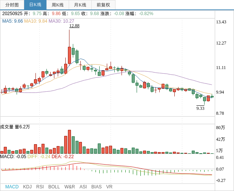Viewport: 234px width, 191px height.
Task: Click the 成交量 量6.2万 label
Action: click(x=15, y=127)
